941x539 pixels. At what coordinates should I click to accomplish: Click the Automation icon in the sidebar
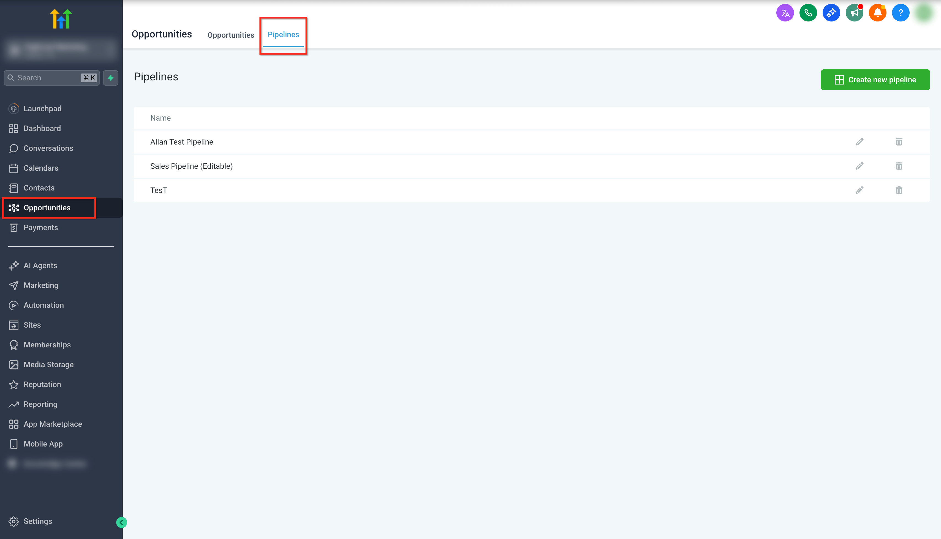(x=14, y=305)
